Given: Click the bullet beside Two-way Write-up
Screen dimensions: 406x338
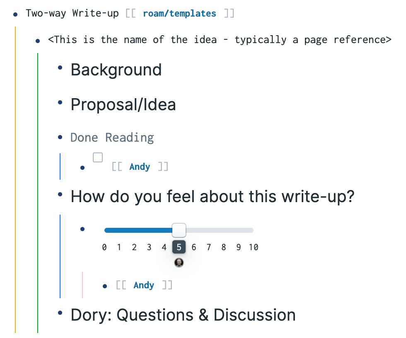Looking at the screenshot, I should 15,14.
